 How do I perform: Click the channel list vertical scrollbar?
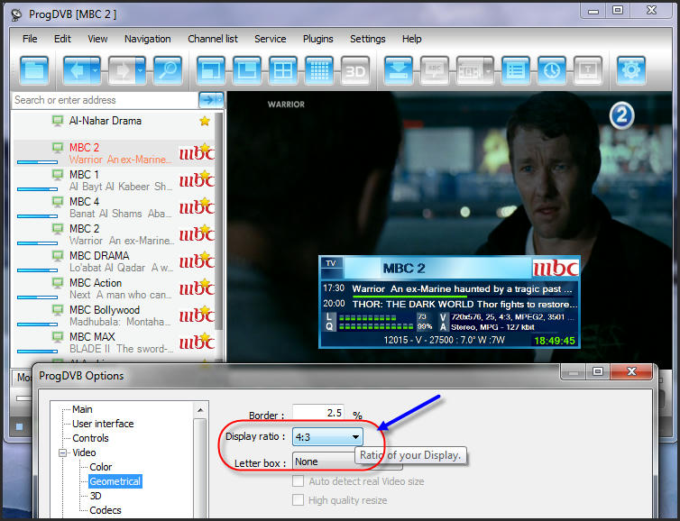(x=219, y=221)
